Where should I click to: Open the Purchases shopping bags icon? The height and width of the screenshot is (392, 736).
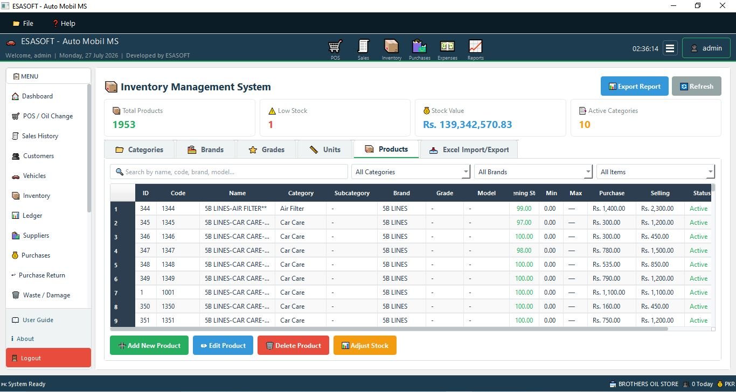pos(419,49)
